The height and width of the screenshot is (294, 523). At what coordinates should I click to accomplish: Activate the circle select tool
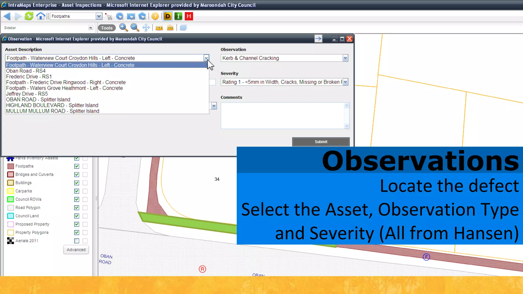click(120, 16)
